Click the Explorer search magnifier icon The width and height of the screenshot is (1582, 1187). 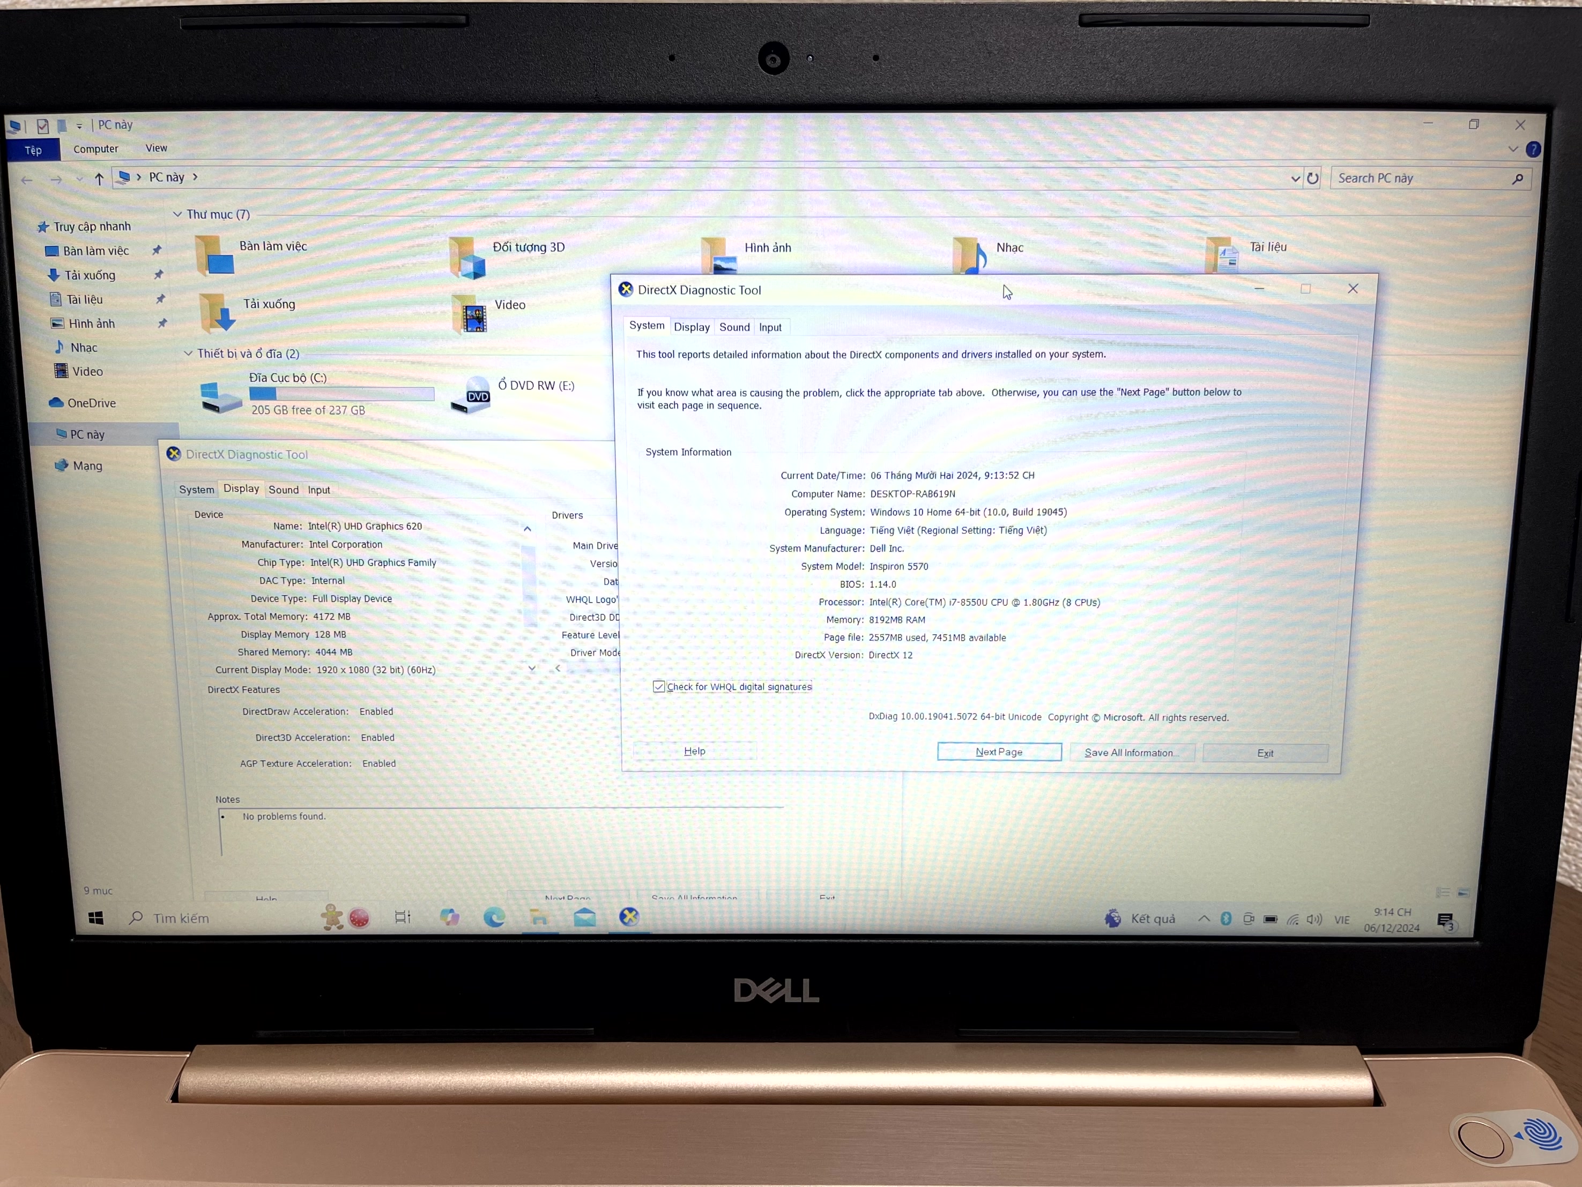click(1518, 179)
